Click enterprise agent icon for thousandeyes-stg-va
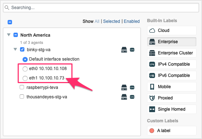The width and height of the screenshot is (202, 139). click(x=124, y=97)
